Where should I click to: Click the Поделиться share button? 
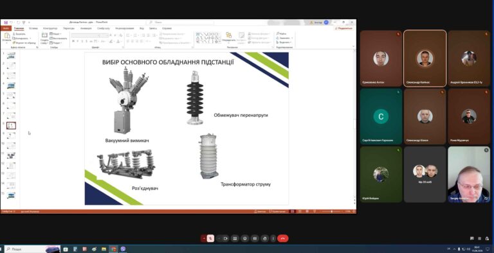click(x=343, y=28)
